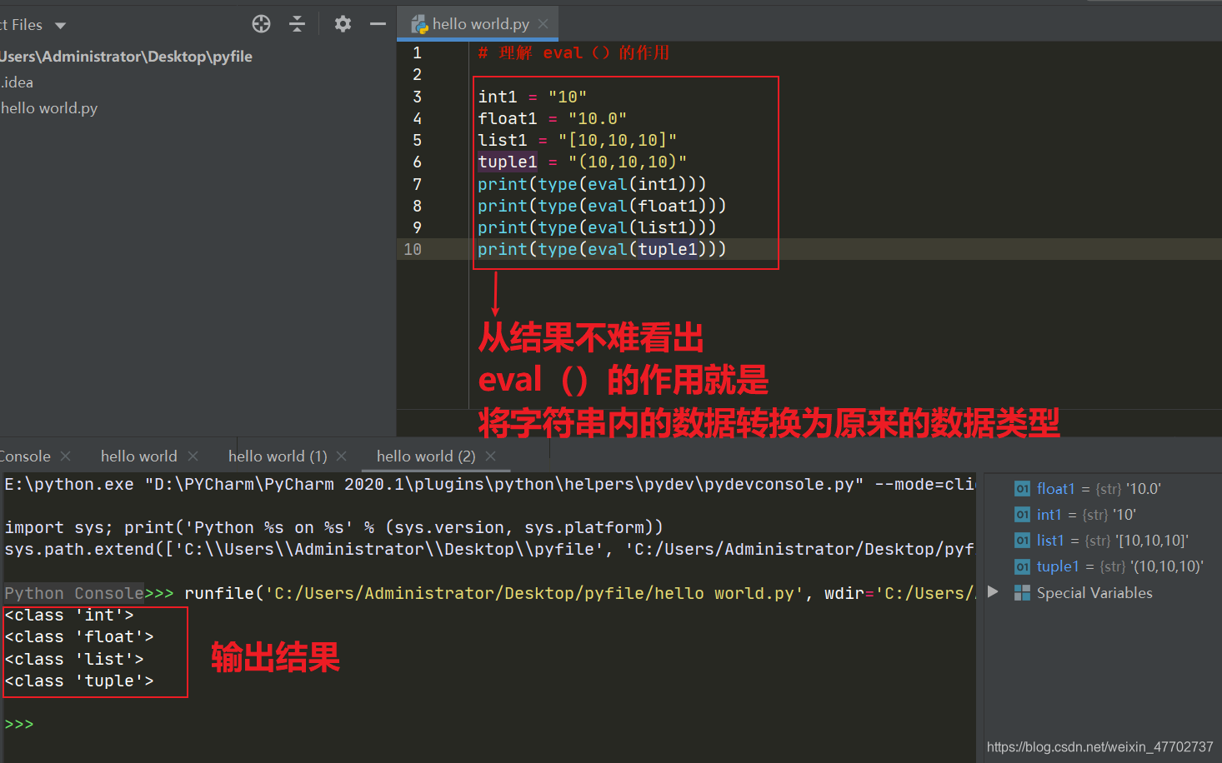Click print(type(eval(float1))) line

(x=602, y=205)
